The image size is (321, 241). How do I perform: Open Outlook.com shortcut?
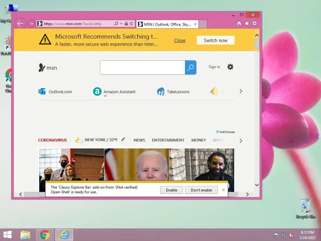coord(55,92)
